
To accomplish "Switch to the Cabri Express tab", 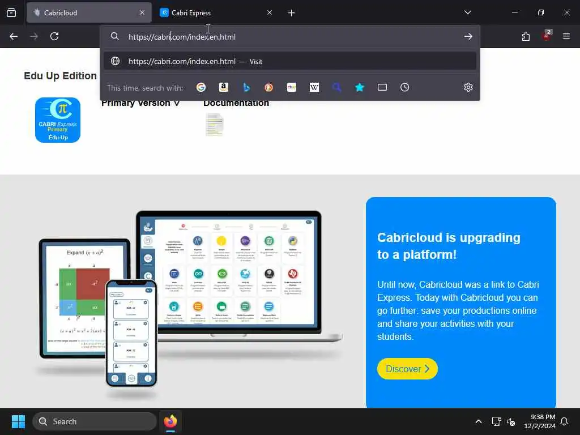I will click(x=216, y=12).
